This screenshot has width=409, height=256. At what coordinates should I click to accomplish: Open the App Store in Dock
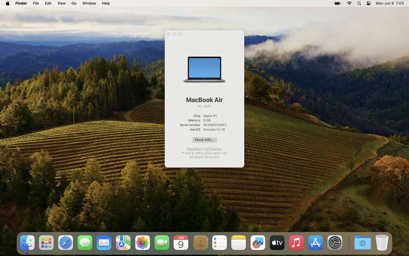click(x=315, y=243)
